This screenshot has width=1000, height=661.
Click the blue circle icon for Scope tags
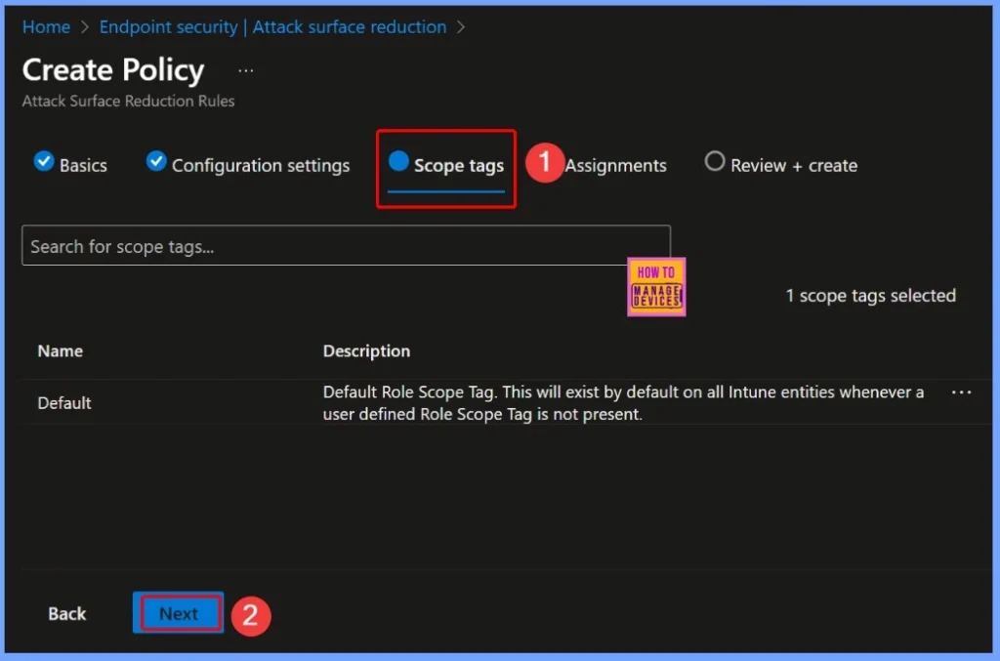click(x=398, y=162)
